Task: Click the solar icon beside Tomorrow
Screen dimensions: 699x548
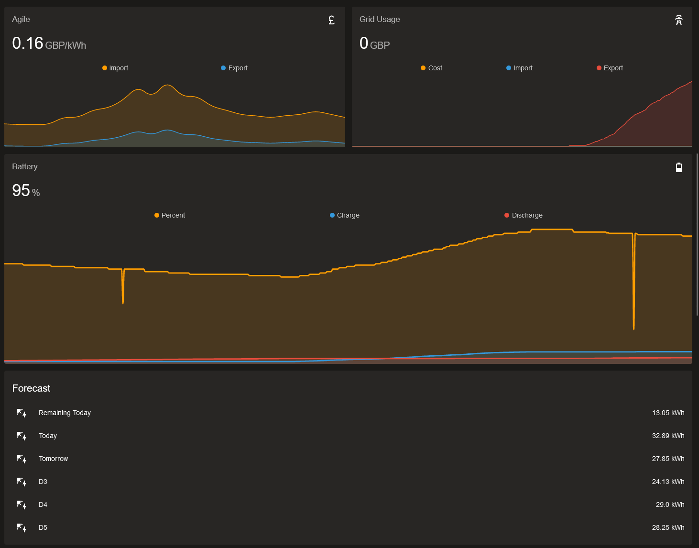Action: 22,459
